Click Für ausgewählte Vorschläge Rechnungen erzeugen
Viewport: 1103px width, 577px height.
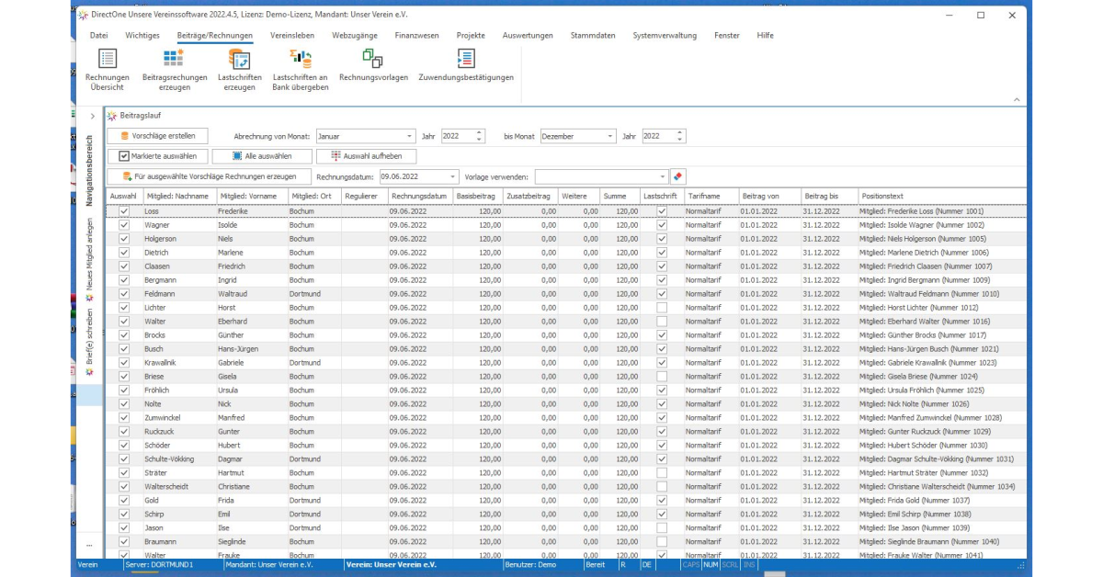(209, 176)
